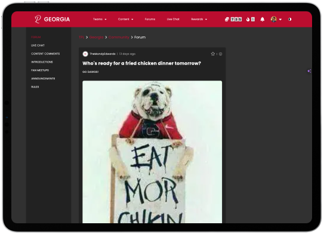Image resolution: width=324 pixels, height=234 pixels.
Task: Click the Georgia logo in header
Action: point(52,19)
